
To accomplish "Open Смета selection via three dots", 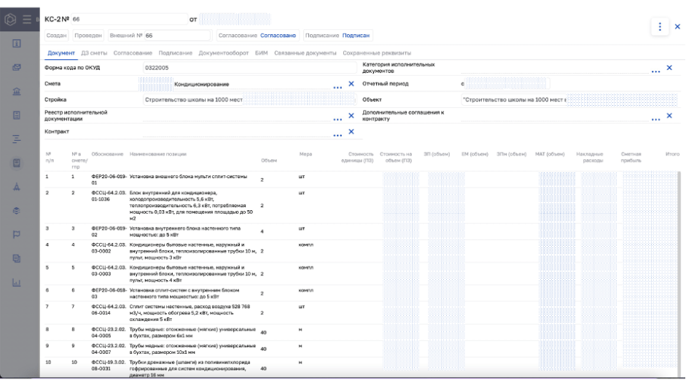I will pyautogui.click(x=338, y=87).
